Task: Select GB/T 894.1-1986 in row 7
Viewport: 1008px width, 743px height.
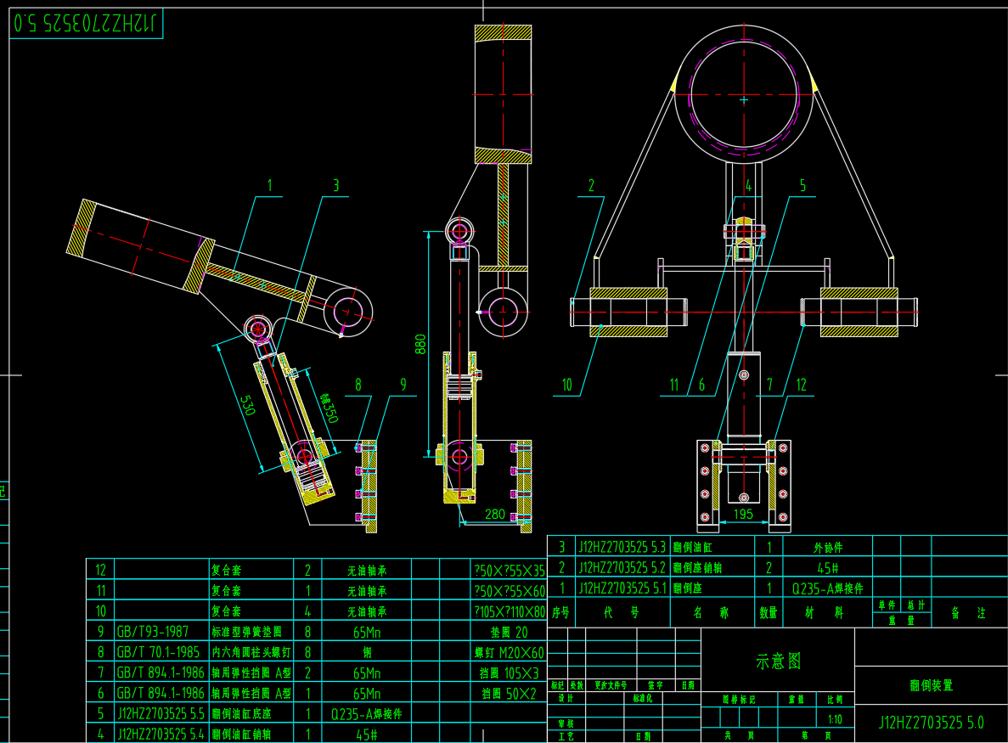Action: [x=160, y=673]
